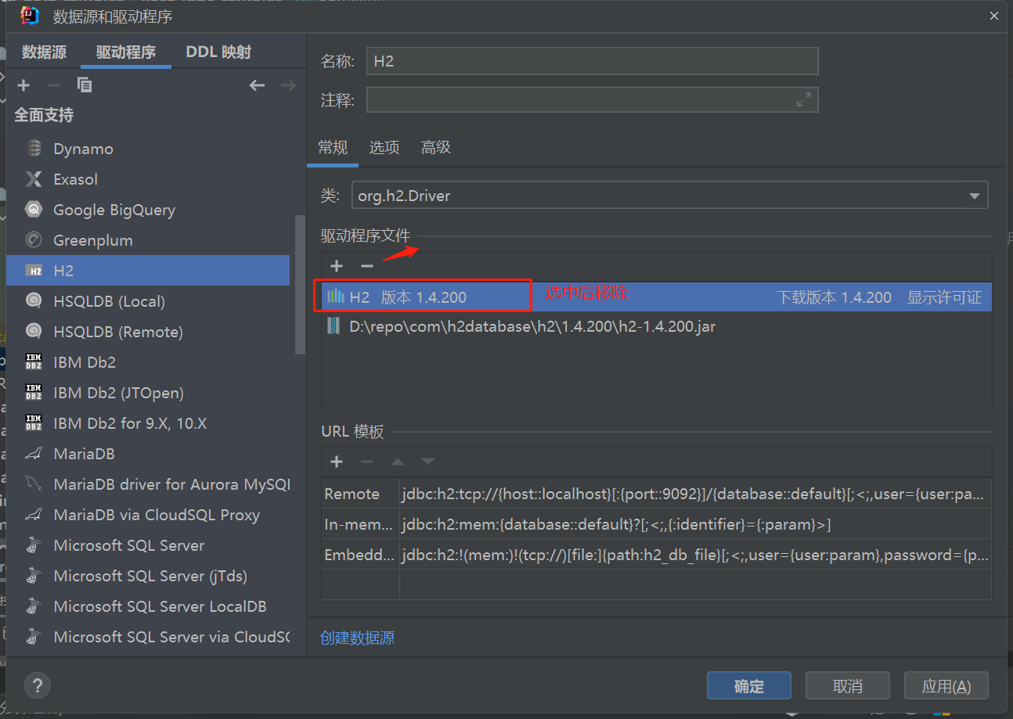This screenshot has height=719, width=1013.
Task: Select the HSQLDB (Remote) driver
Action: (x=148, y=332)
